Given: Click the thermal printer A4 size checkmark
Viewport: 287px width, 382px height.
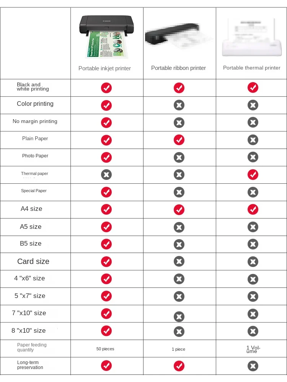Looking at the screenshot, I should coord(253,209).
